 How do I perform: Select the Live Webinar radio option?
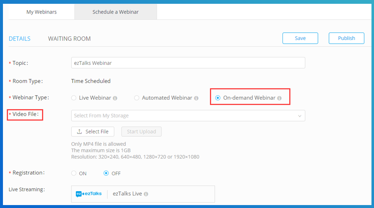[74, 98]
